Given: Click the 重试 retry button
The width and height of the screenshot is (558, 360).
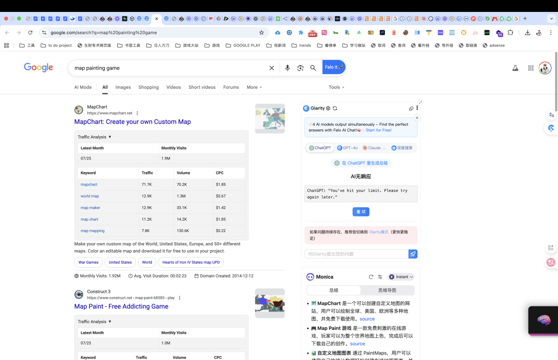Looking at the screenshot, I should tap(361, 212).
